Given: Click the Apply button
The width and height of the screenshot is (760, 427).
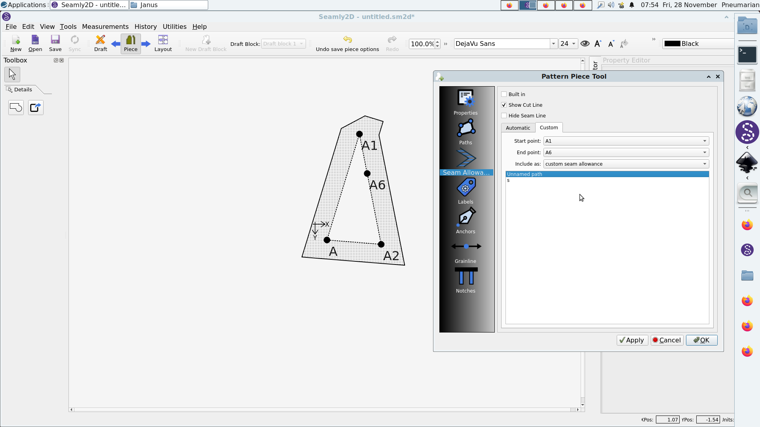Looking at the screenshot, I should coord(632,340).
